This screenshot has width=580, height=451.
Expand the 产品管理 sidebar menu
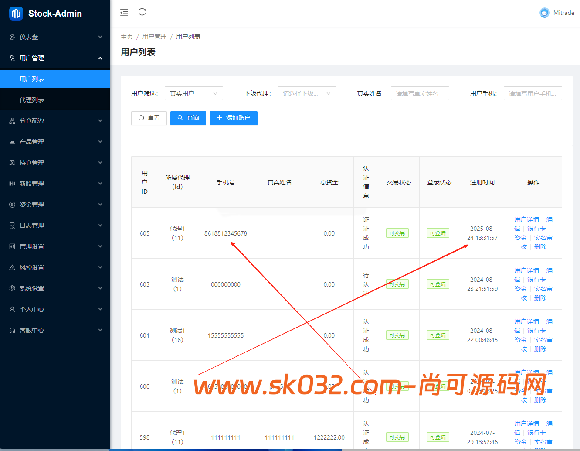(55, 142)
